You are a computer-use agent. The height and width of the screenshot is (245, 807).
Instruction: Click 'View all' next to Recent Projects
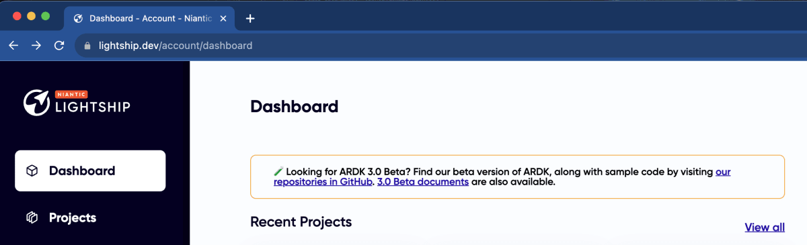765,227
